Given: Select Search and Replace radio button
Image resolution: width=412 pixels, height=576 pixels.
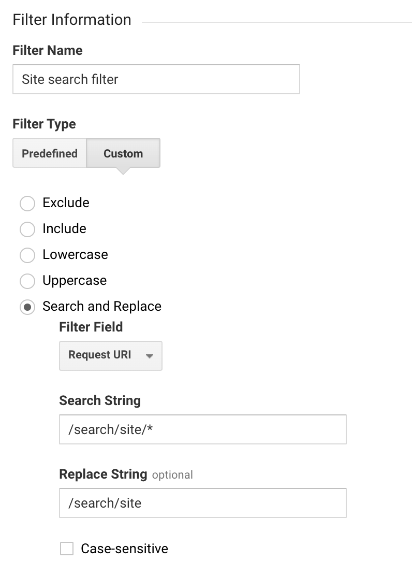Looking at the screenshot, I should [27, 307].
